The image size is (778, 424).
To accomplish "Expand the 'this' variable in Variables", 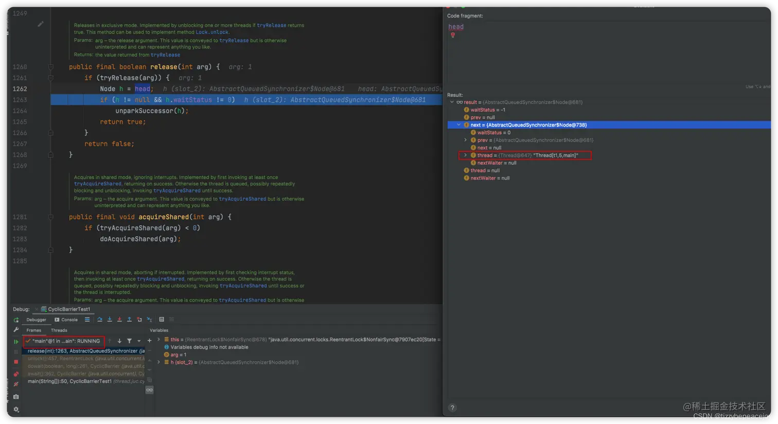I will 158,340.
